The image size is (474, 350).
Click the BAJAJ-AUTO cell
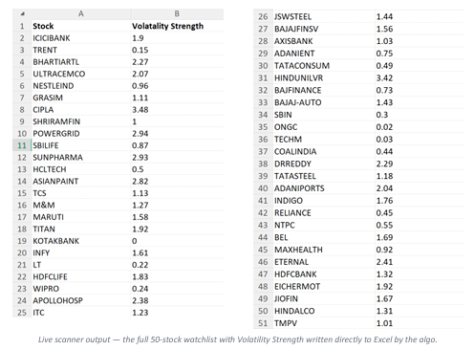click(x=324, y=102)
